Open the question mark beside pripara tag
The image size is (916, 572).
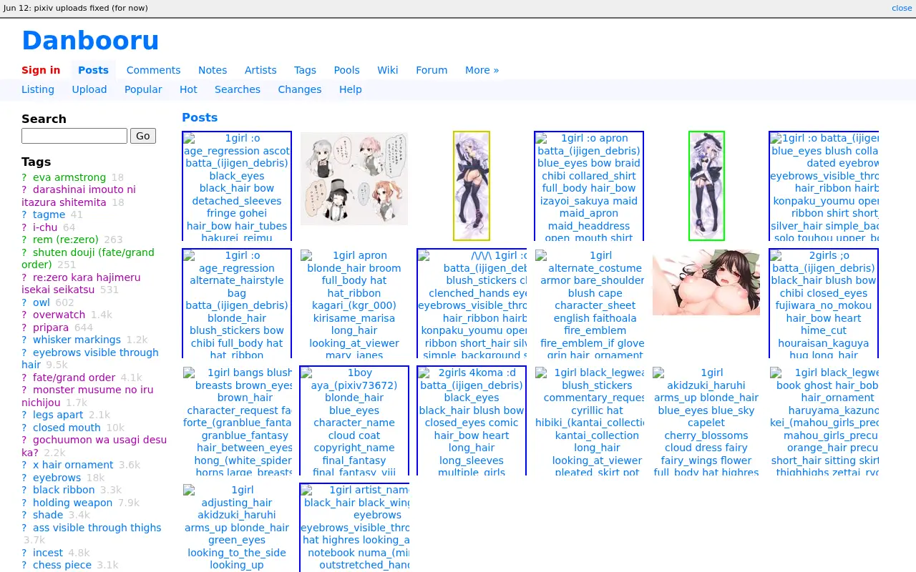click(24, 327)
